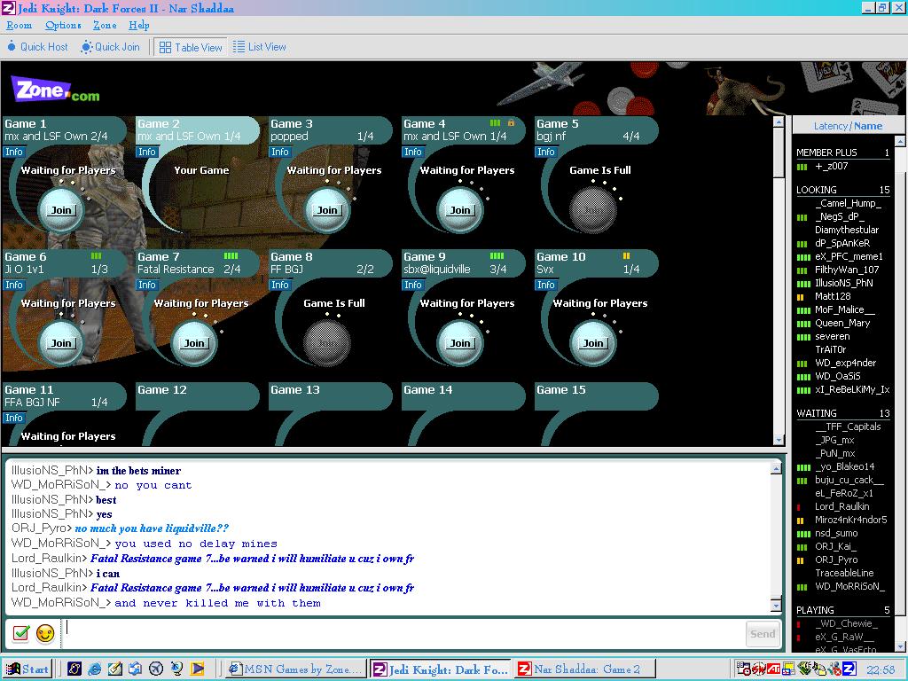The image size is (908, 681).
Task: Open Info for Game 2
Action: point(147,152)
